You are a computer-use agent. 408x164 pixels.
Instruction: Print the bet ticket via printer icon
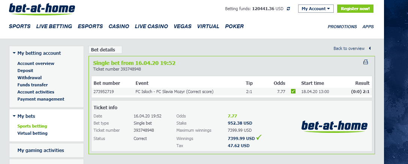[x=366, y=62]
